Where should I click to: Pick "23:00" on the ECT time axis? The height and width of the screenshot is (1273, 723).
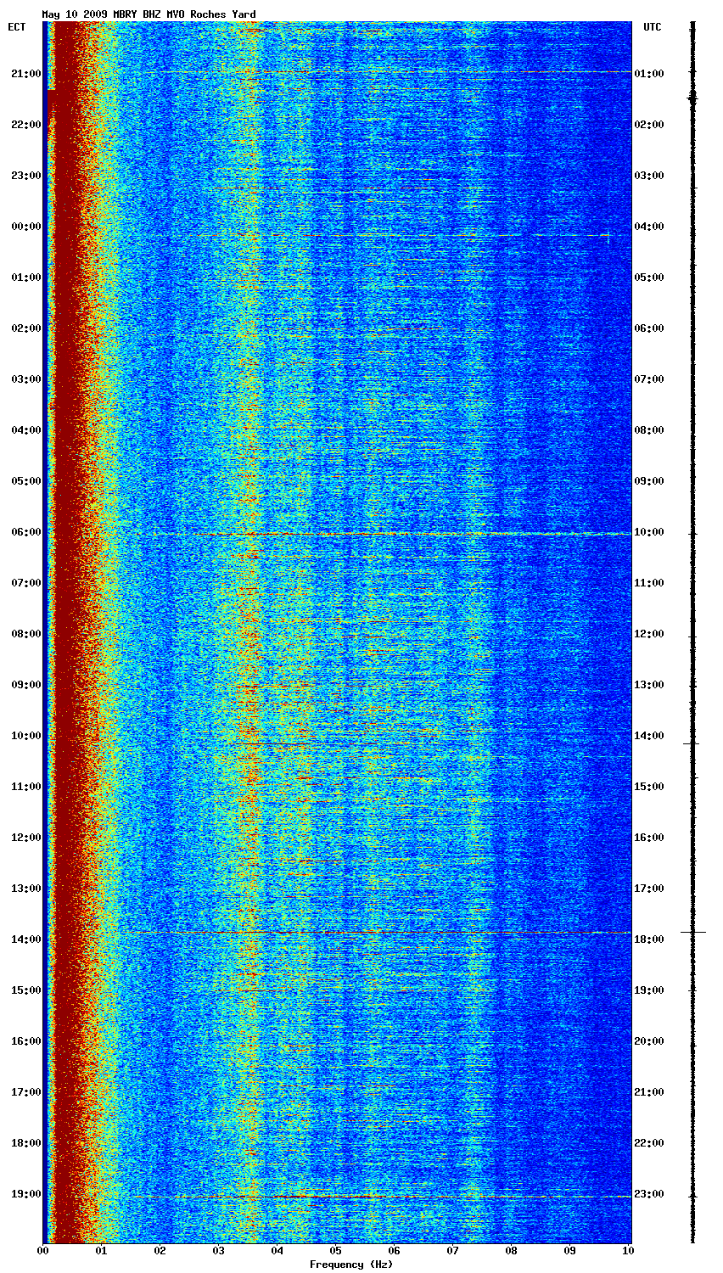[25, 176]
